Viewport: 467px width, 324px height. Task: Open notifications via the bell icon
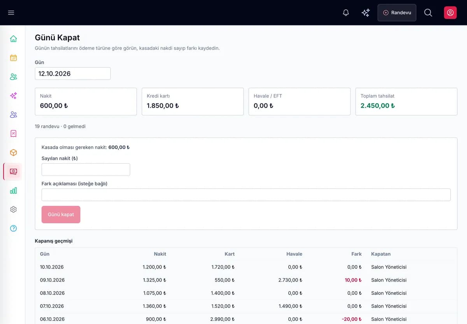click(x=346, y=13)
